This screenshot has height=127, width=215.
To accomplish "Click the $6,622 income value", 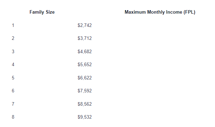I will coord(85,78).
